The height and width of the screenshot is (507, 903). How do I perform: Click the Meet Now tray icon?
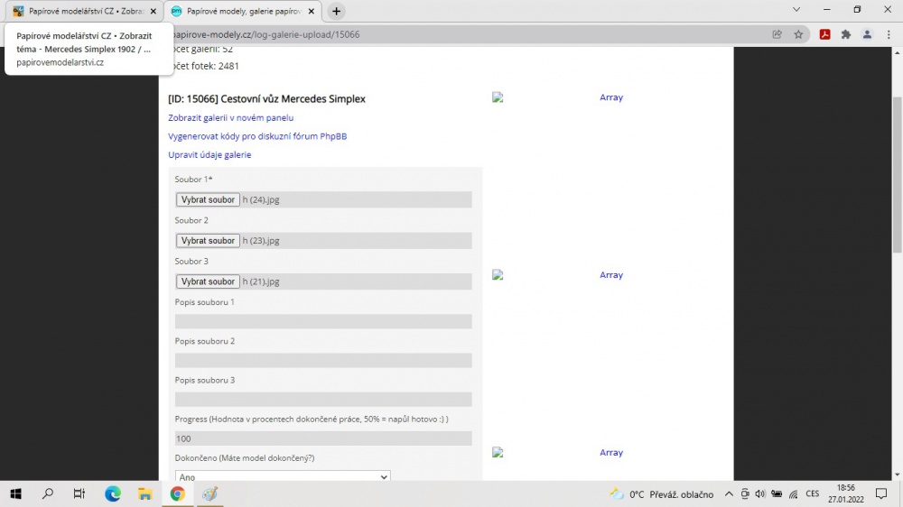pos(745,493)
